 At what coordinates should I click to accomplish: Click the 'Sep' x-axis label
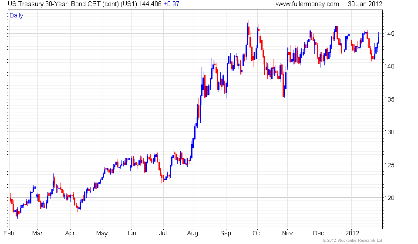point(226,234)
